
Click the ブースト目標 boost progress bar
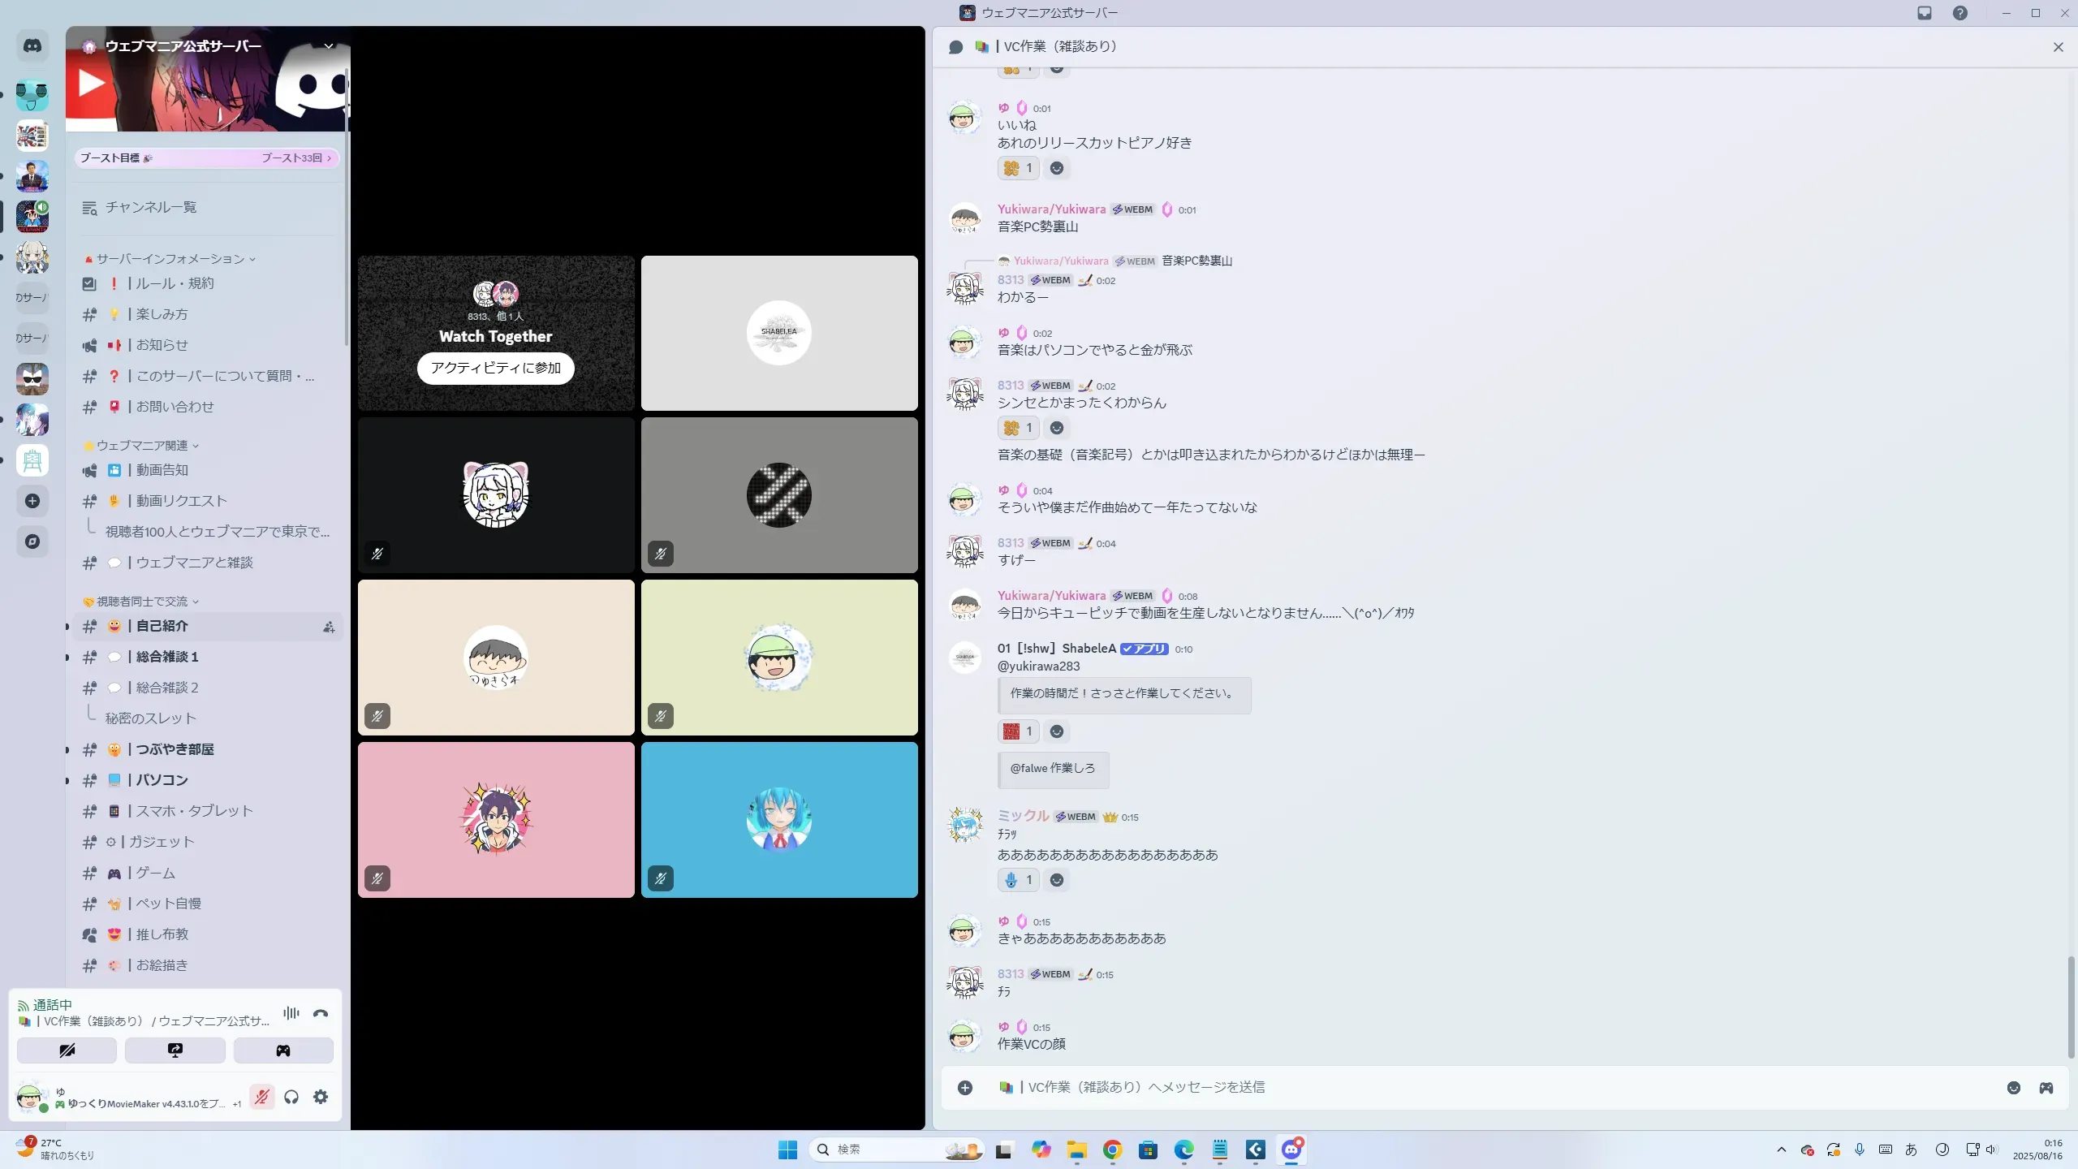pos(206,158)
